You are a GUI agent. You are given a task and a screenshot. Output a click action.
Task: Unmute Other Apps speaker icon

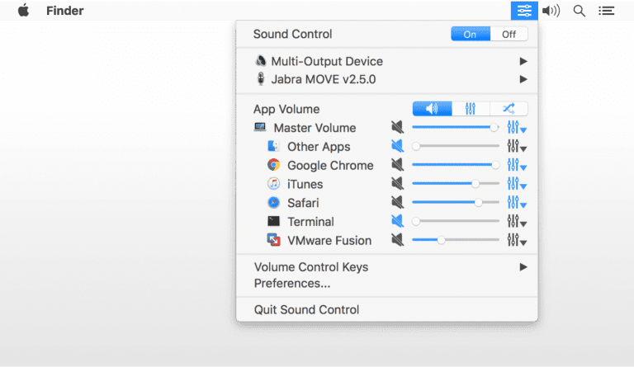click(397, 146)
